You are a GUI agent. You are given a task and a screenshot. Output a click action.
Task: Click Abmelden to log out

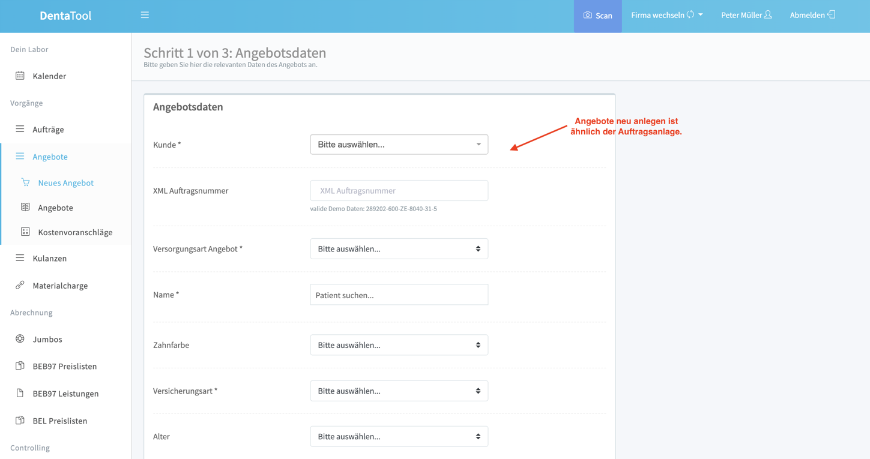(812, 15)
